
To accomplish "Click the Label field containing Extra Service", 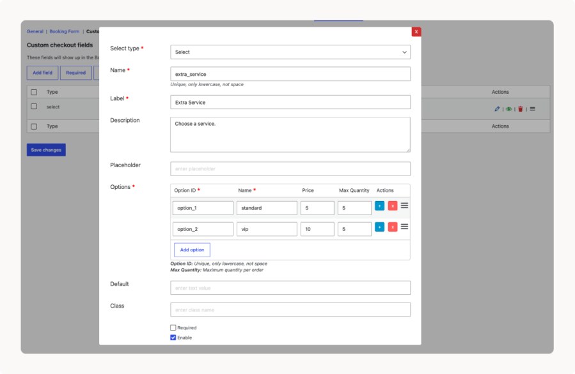I will click(x=290, y=102).
